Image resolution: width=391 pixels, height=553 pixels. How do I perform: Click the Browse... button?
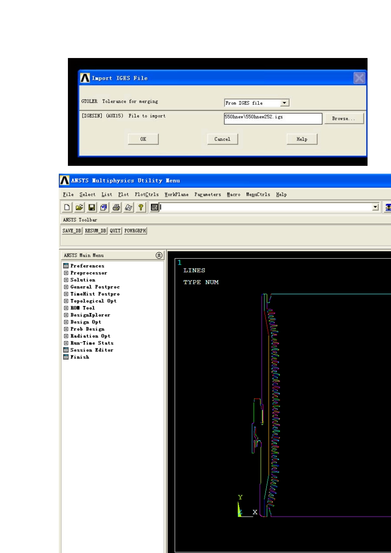coord(344,118)
